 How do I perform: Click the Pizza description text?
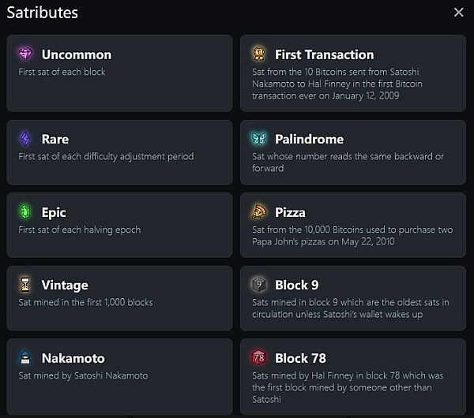(352, 235)
